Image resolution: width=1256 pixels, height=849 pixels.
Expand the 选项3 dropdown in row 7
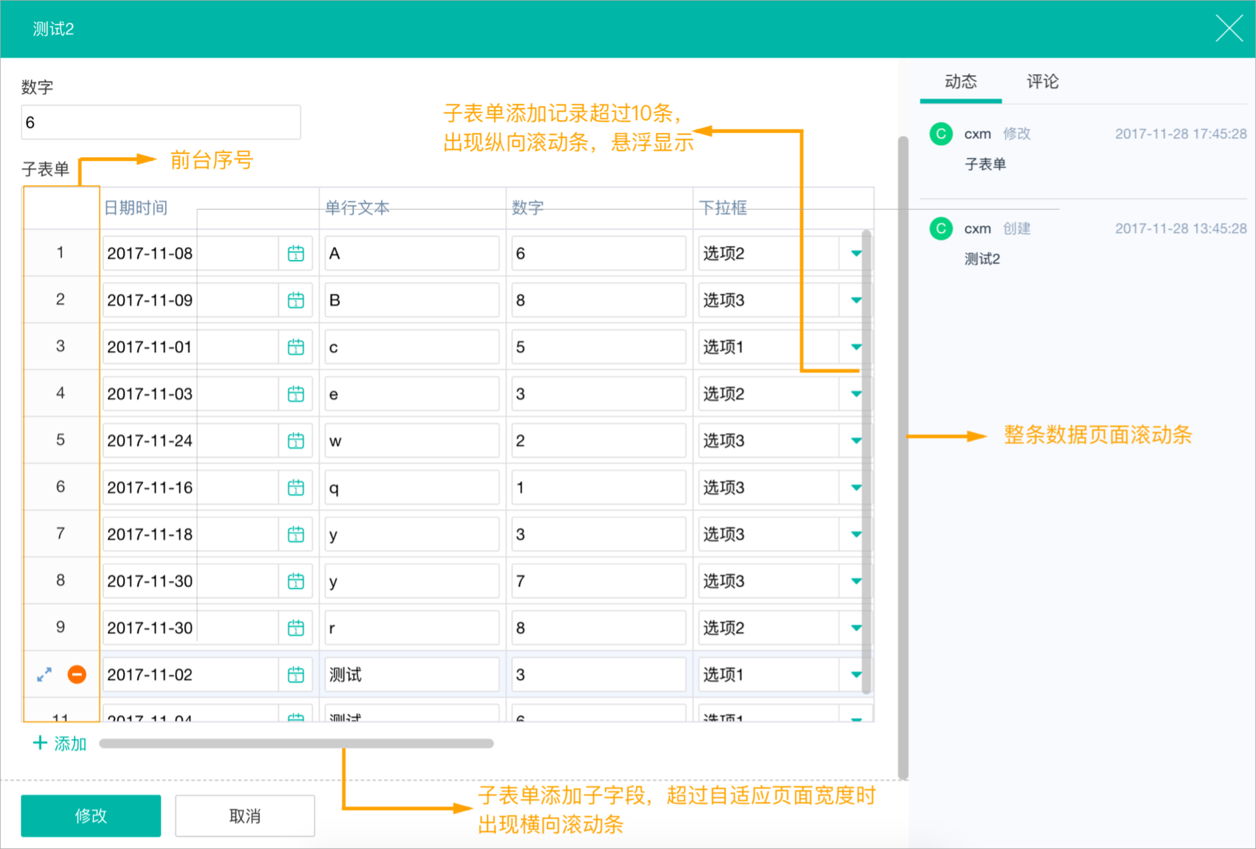pos(855,534)
